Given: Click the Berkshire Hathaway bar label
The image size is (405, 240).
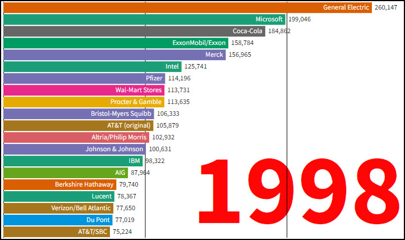Looking at the screenshot, I should pyautogui.click(x=84, y=184).
